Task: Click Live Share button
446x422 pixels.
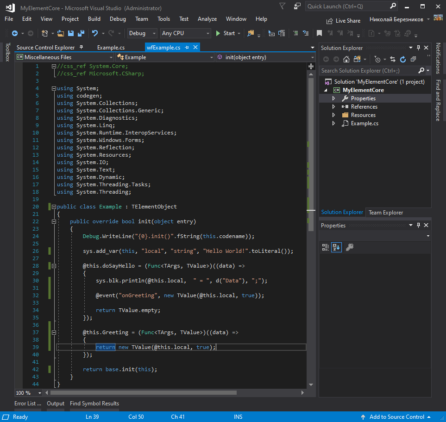Action: (343, 21)
